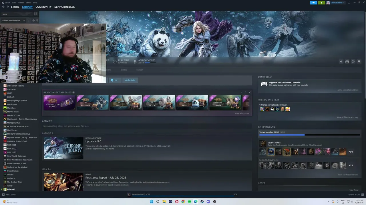Click the achievements progress bar

click(x=309, y=135)
